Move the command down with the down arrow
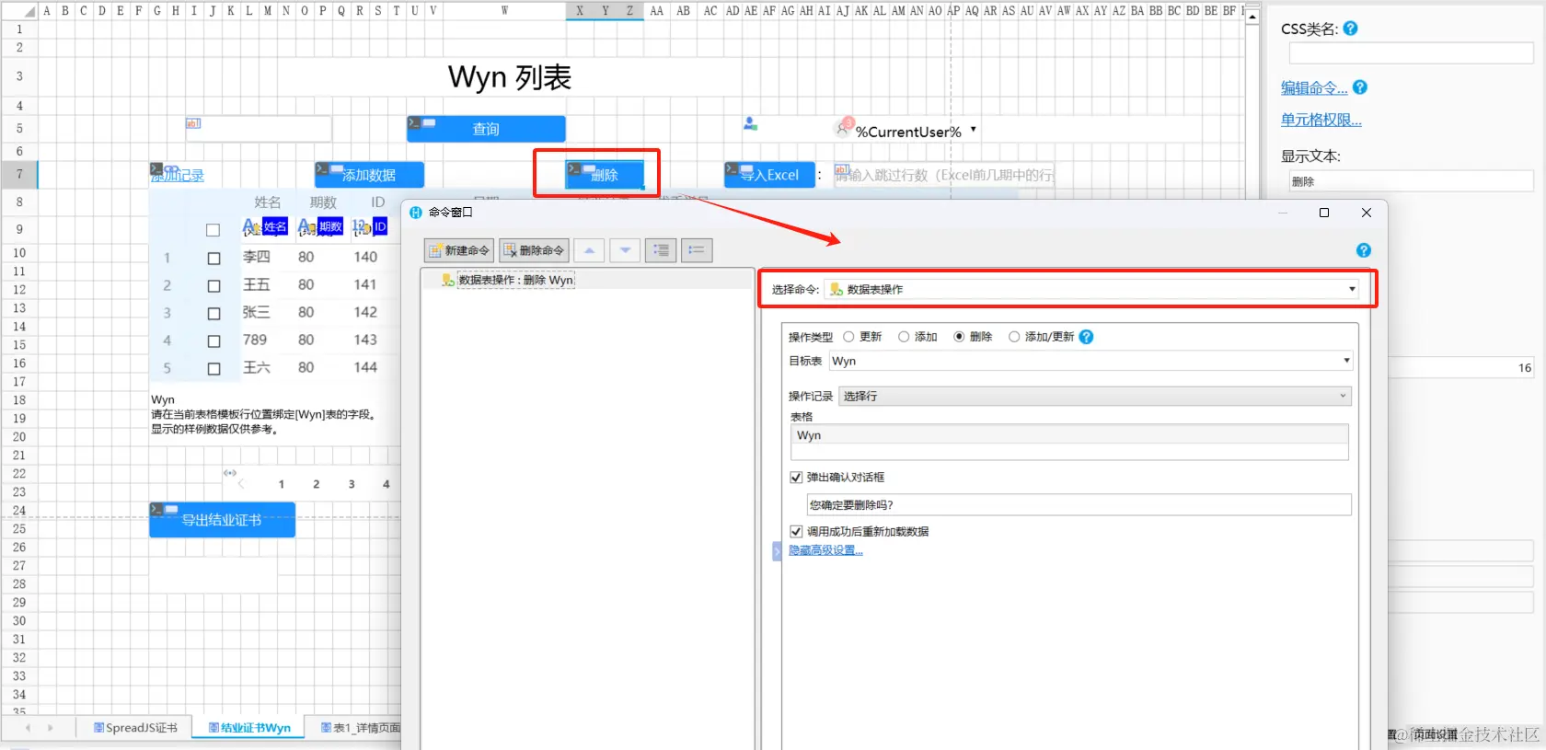 click(626, 250)
